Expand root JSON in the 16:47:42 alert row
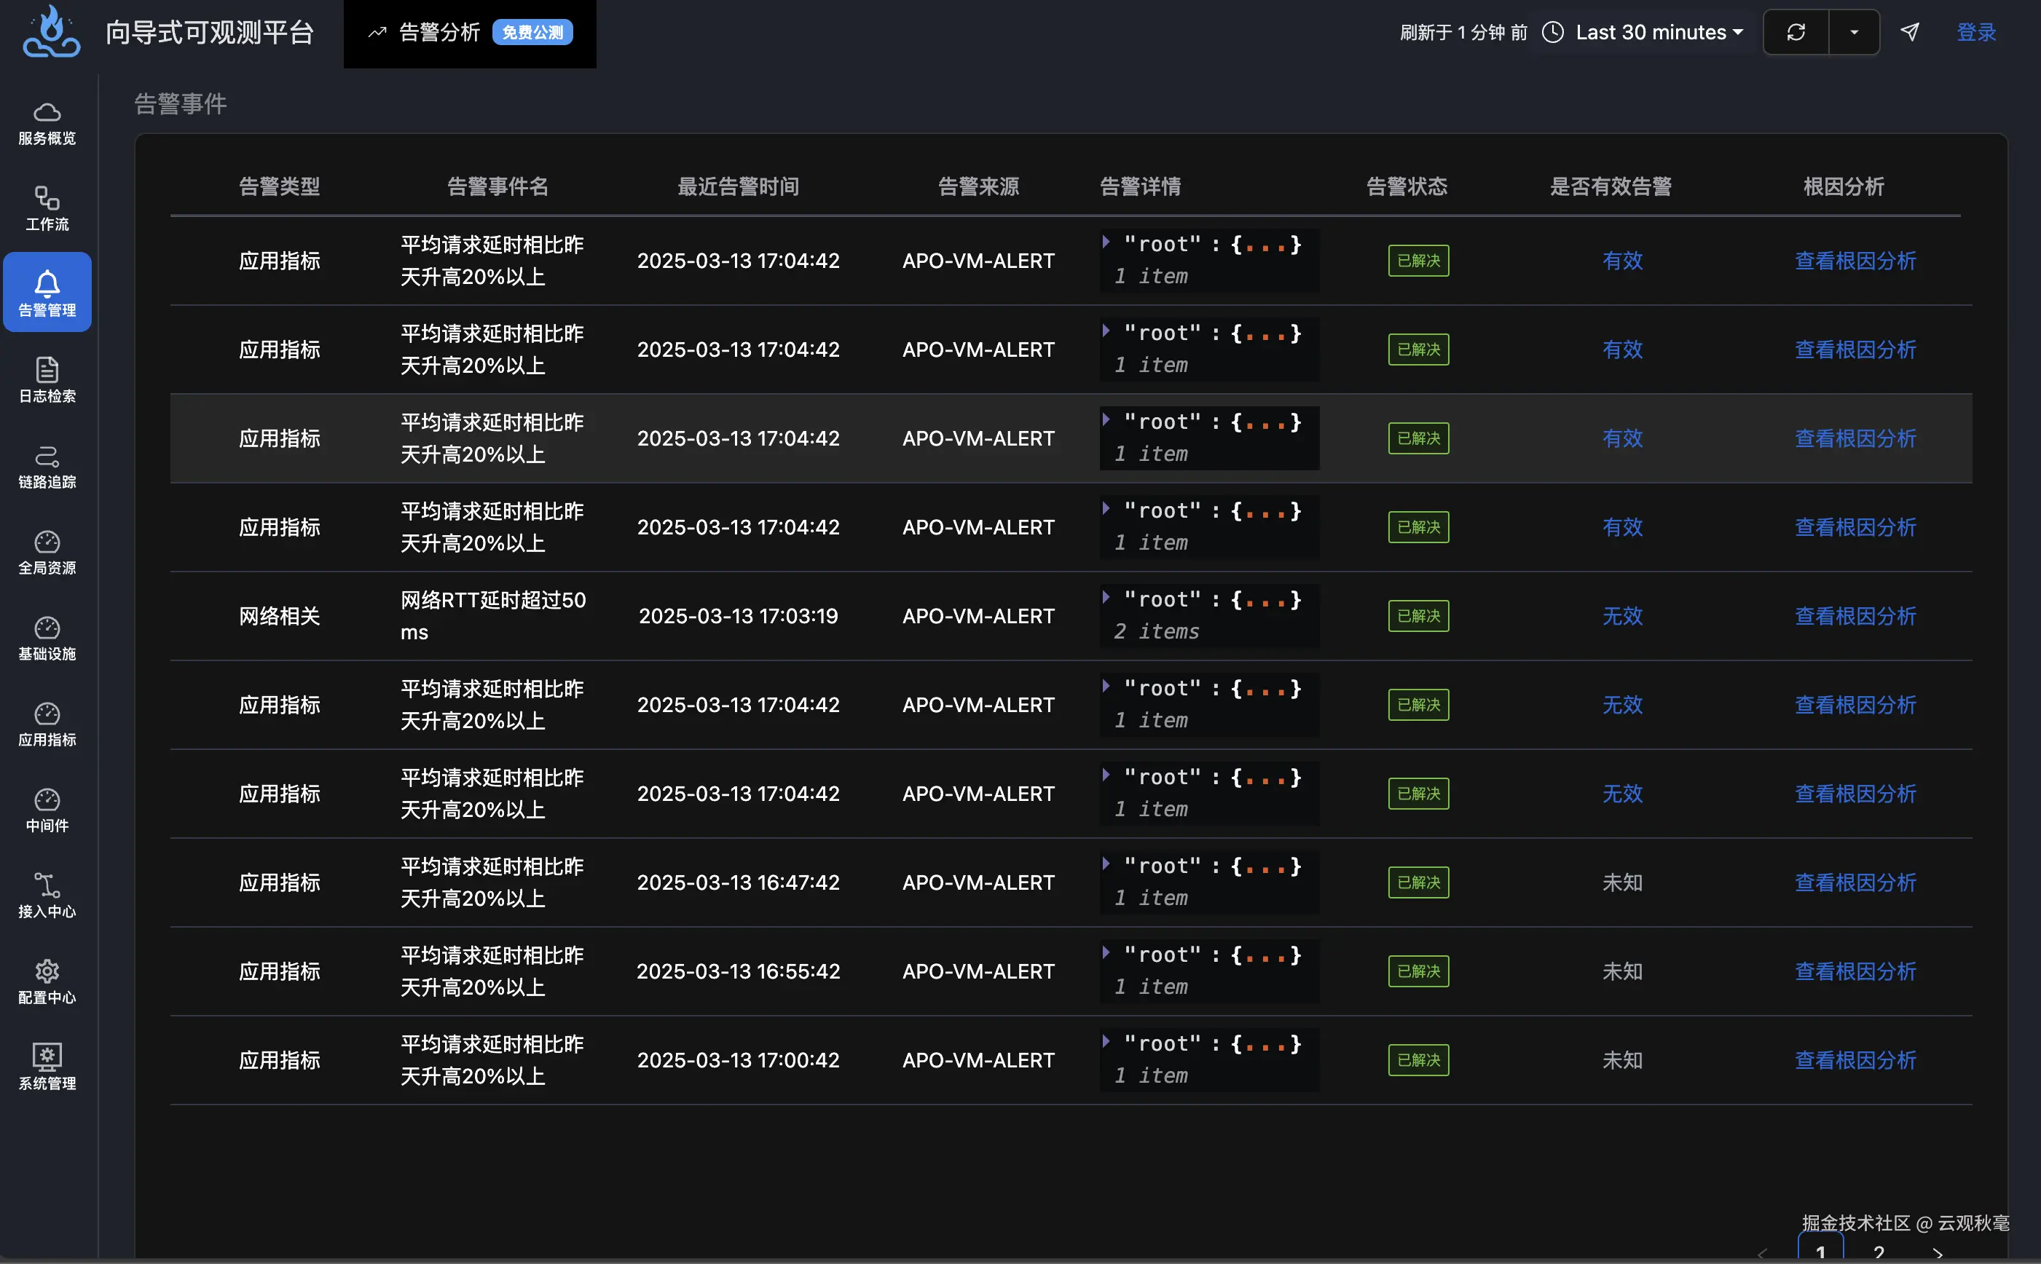The width and height of the screenshot is (2041, 1264). click(x=1106, y=864)
